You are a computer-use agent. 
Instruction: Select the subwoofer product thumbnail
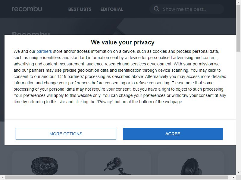point(191,166)
